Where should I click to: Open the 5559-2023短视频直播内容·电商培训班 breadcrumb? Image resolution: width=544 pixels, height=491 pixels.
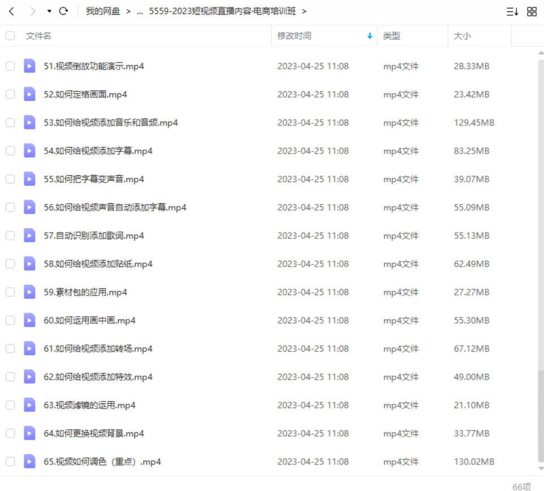[x=223, y=11]
